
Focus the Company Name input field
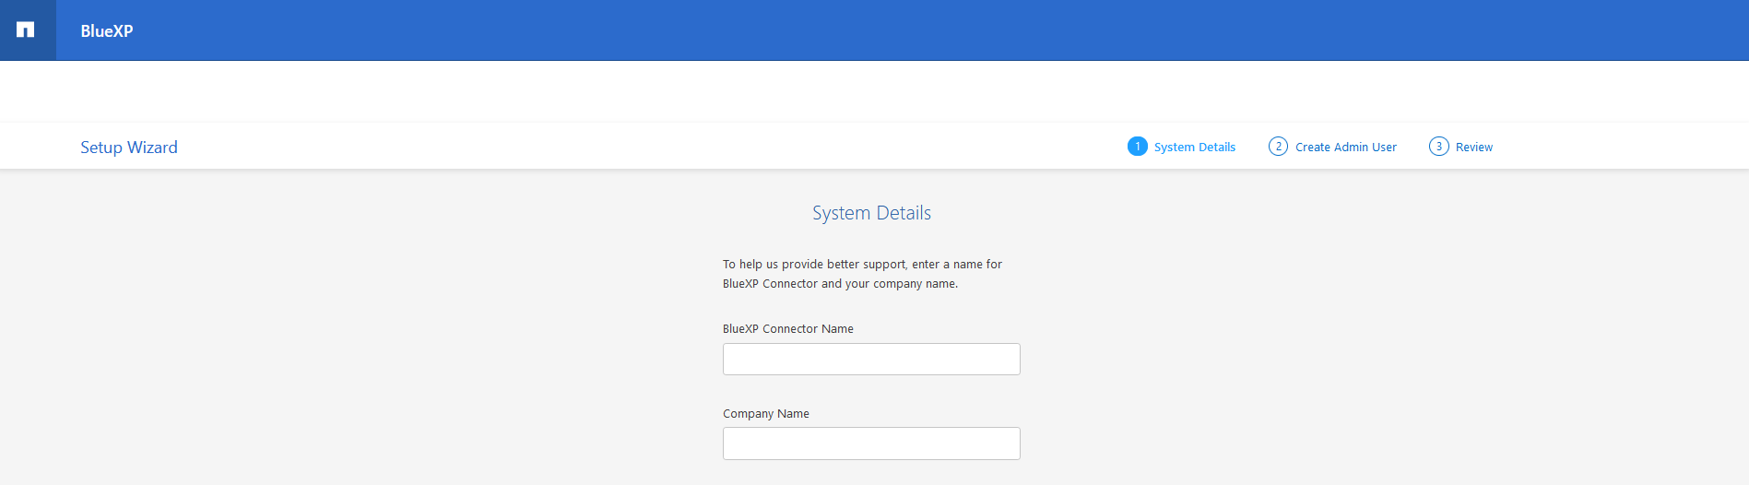point(871,444)
